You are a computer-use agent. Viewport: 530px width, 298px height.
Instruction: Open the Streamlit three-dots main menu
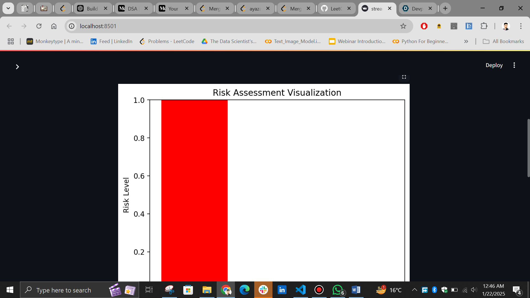(x=514, y=65)
